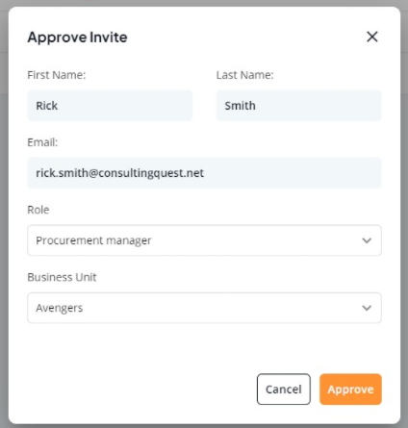This screenshot has width=408, height=428.
Task: Click the Last Name field containing Smith
Action: pyautogui.click(x=298, y=106)
